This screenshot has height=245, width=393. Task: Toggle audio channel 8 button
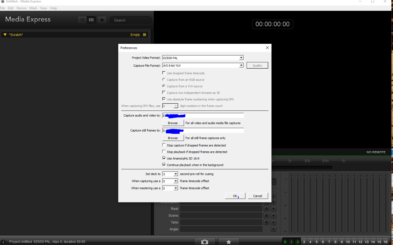335,242
